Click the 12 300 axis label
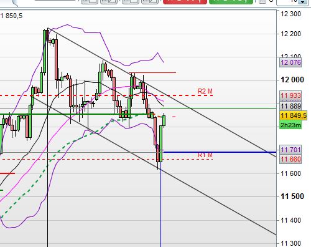311x247 pixels. [290, 14]
